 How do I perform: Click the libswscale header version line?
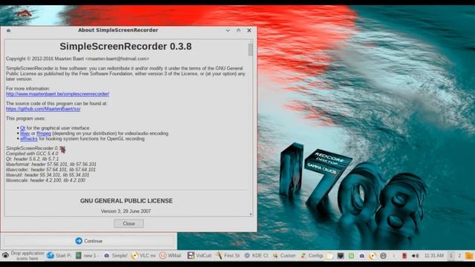[46, 180]
